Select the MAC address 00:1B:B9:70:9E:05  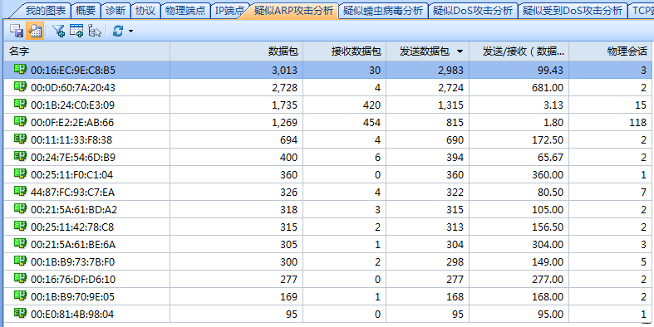(x=72, y=297)
